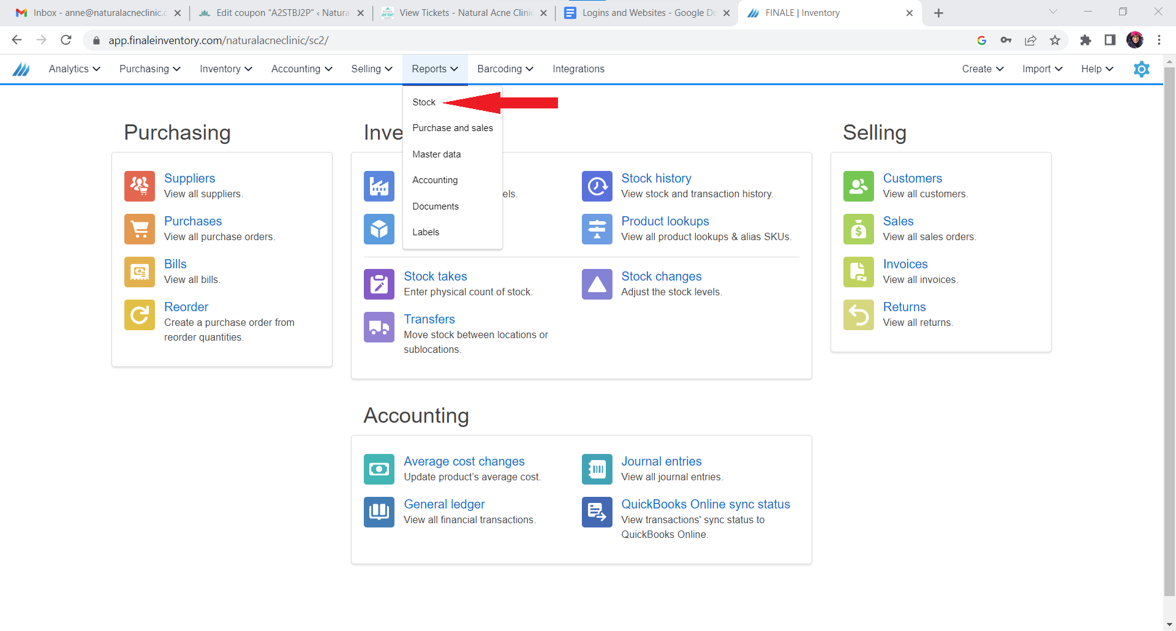Open the Chrome three-dot menu
The width and height of the screenshot is (1176, 631).
pyautogui.click(x=1159, y=40)
